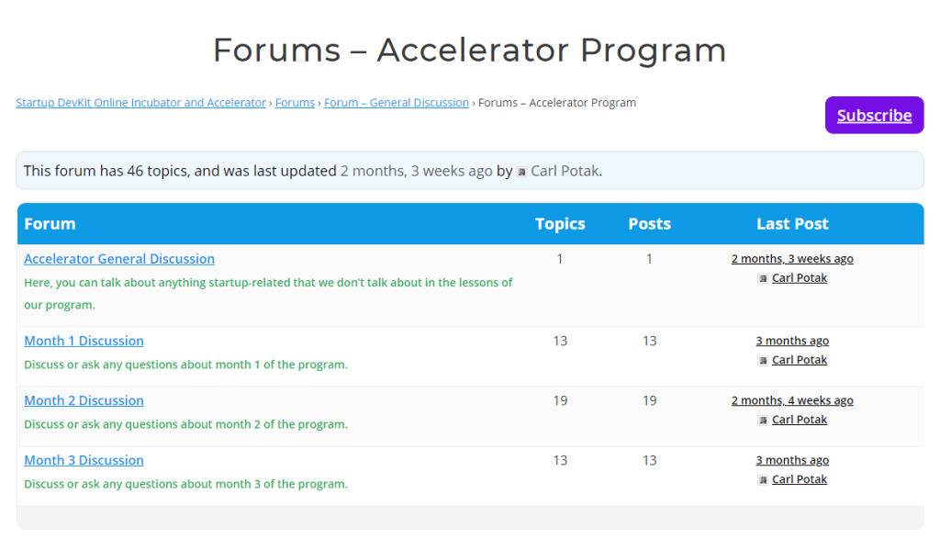This screenshot has height=539, width=940.
Task: Open the Startup DevKit Online Incubator breadcrumb link
Action: coord(140,102)
